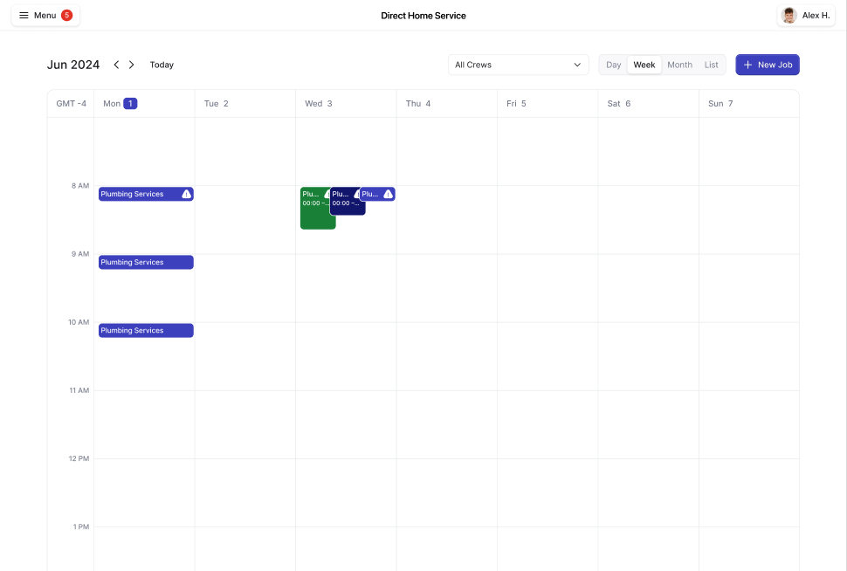Go to previous week with left chevron
Image resolution: width=847 pixels, height=571 pixels.
pyautogui.click(x=116, y=65)
